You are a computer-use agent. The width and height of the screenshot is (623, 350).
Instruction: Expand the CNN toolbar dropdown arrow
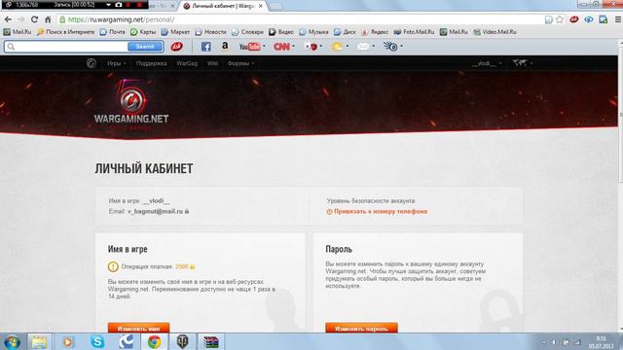(293, 47)
